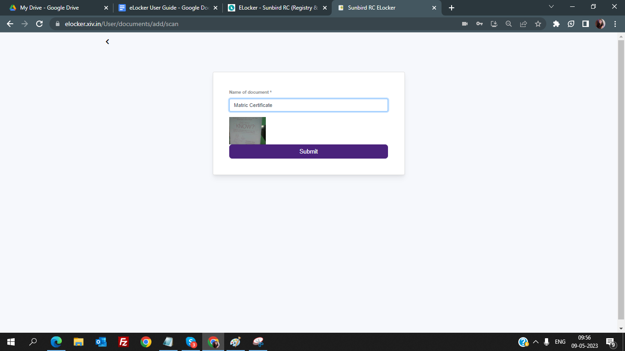The width and height of the screenshot is (625, 351).
Task: Open the Extensions puzzle icon
Action: point(556,24)
